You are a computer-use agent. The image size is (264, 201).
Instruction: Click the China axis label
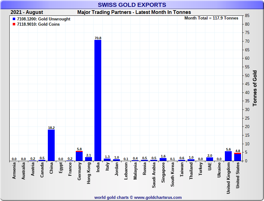pos(51,168)
